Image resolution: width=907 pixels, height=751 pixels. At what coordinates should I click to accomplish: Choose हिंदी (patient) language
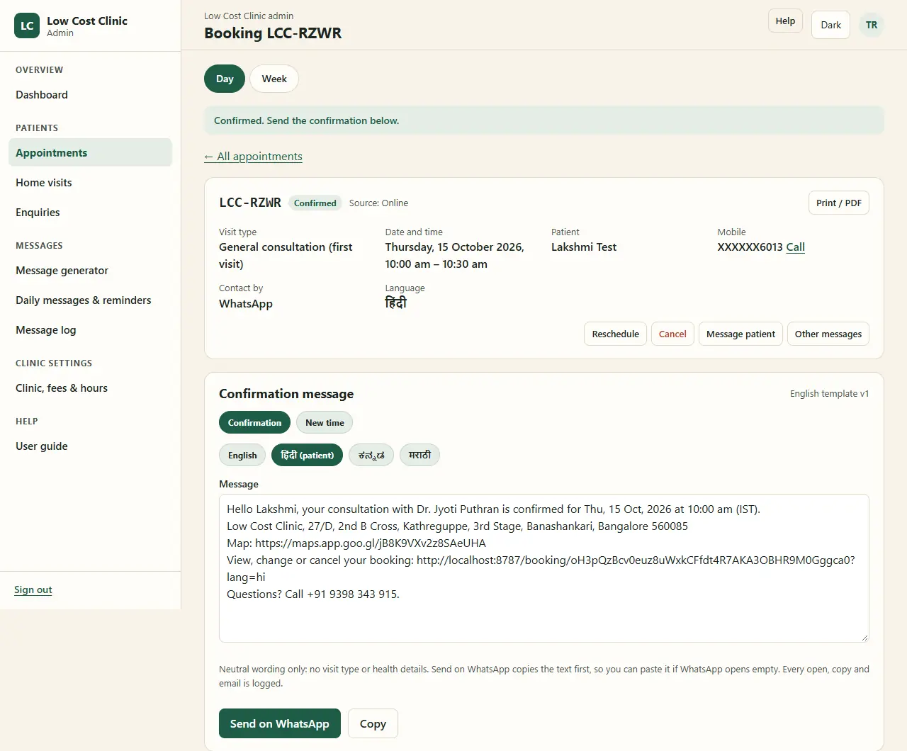(x=307, y=455)
